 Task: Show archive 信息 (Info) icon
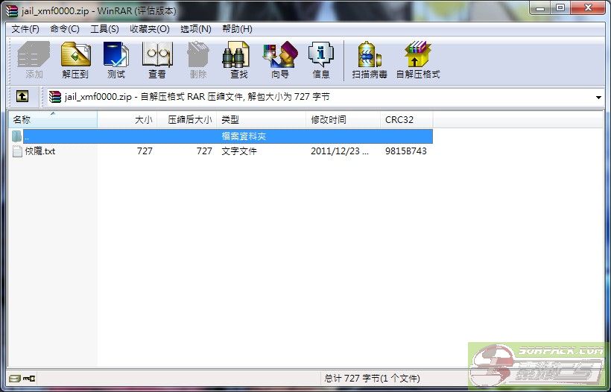(321, 60)
